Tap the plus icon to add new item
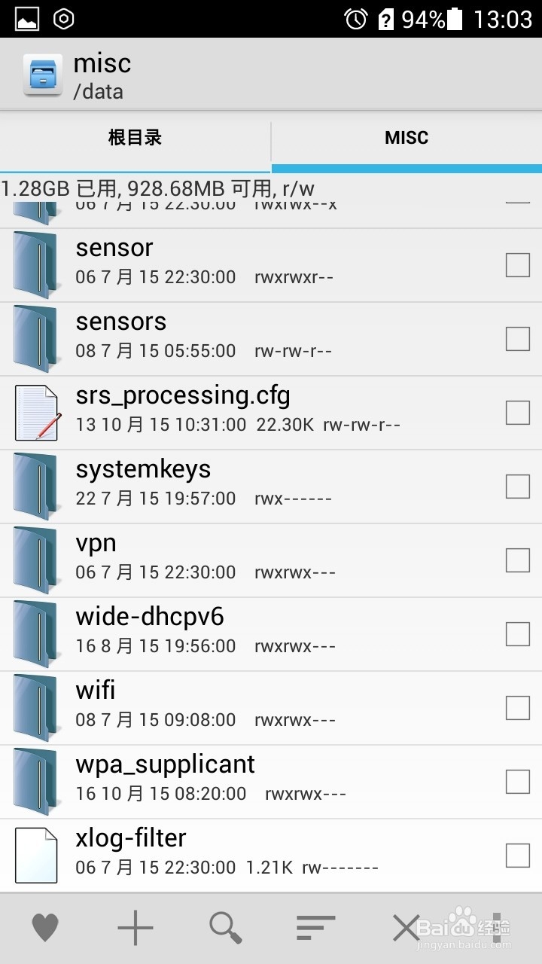Screen dimensions: 542x964 tap(135, 927)
